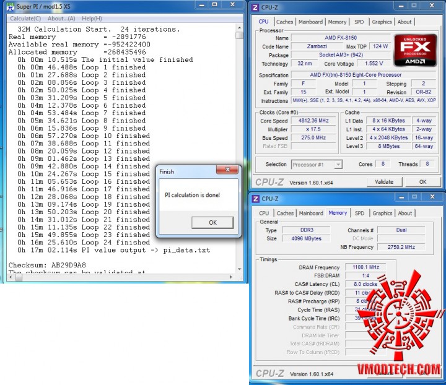Image resolution: width=446 pixels, height=385 pixels.
Task: Click the Super PI vertical scrollbar up arrow
Action: [240, 28]
